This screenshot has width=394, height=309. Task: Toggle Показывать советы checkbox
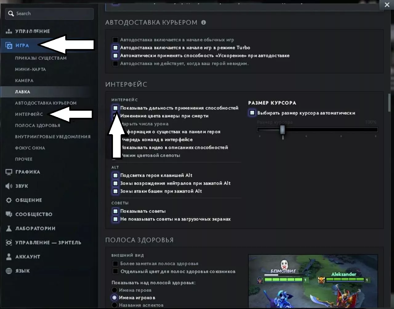coord(115,211)
